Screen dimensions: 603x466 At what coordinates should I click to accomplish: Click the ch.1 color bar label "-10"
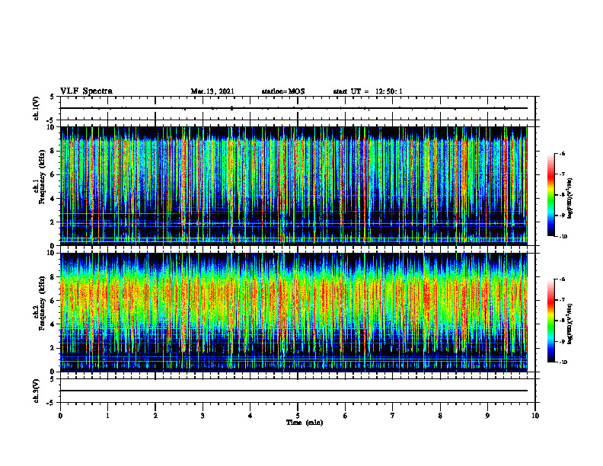(563, 236)
